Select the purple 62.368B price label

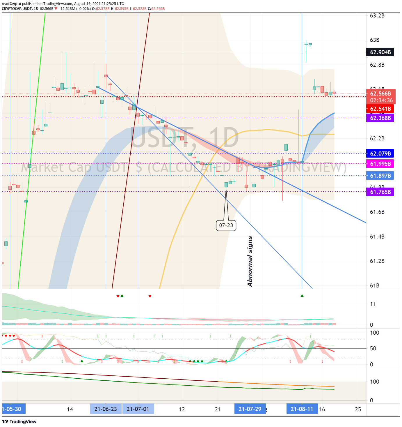[380, 118]
